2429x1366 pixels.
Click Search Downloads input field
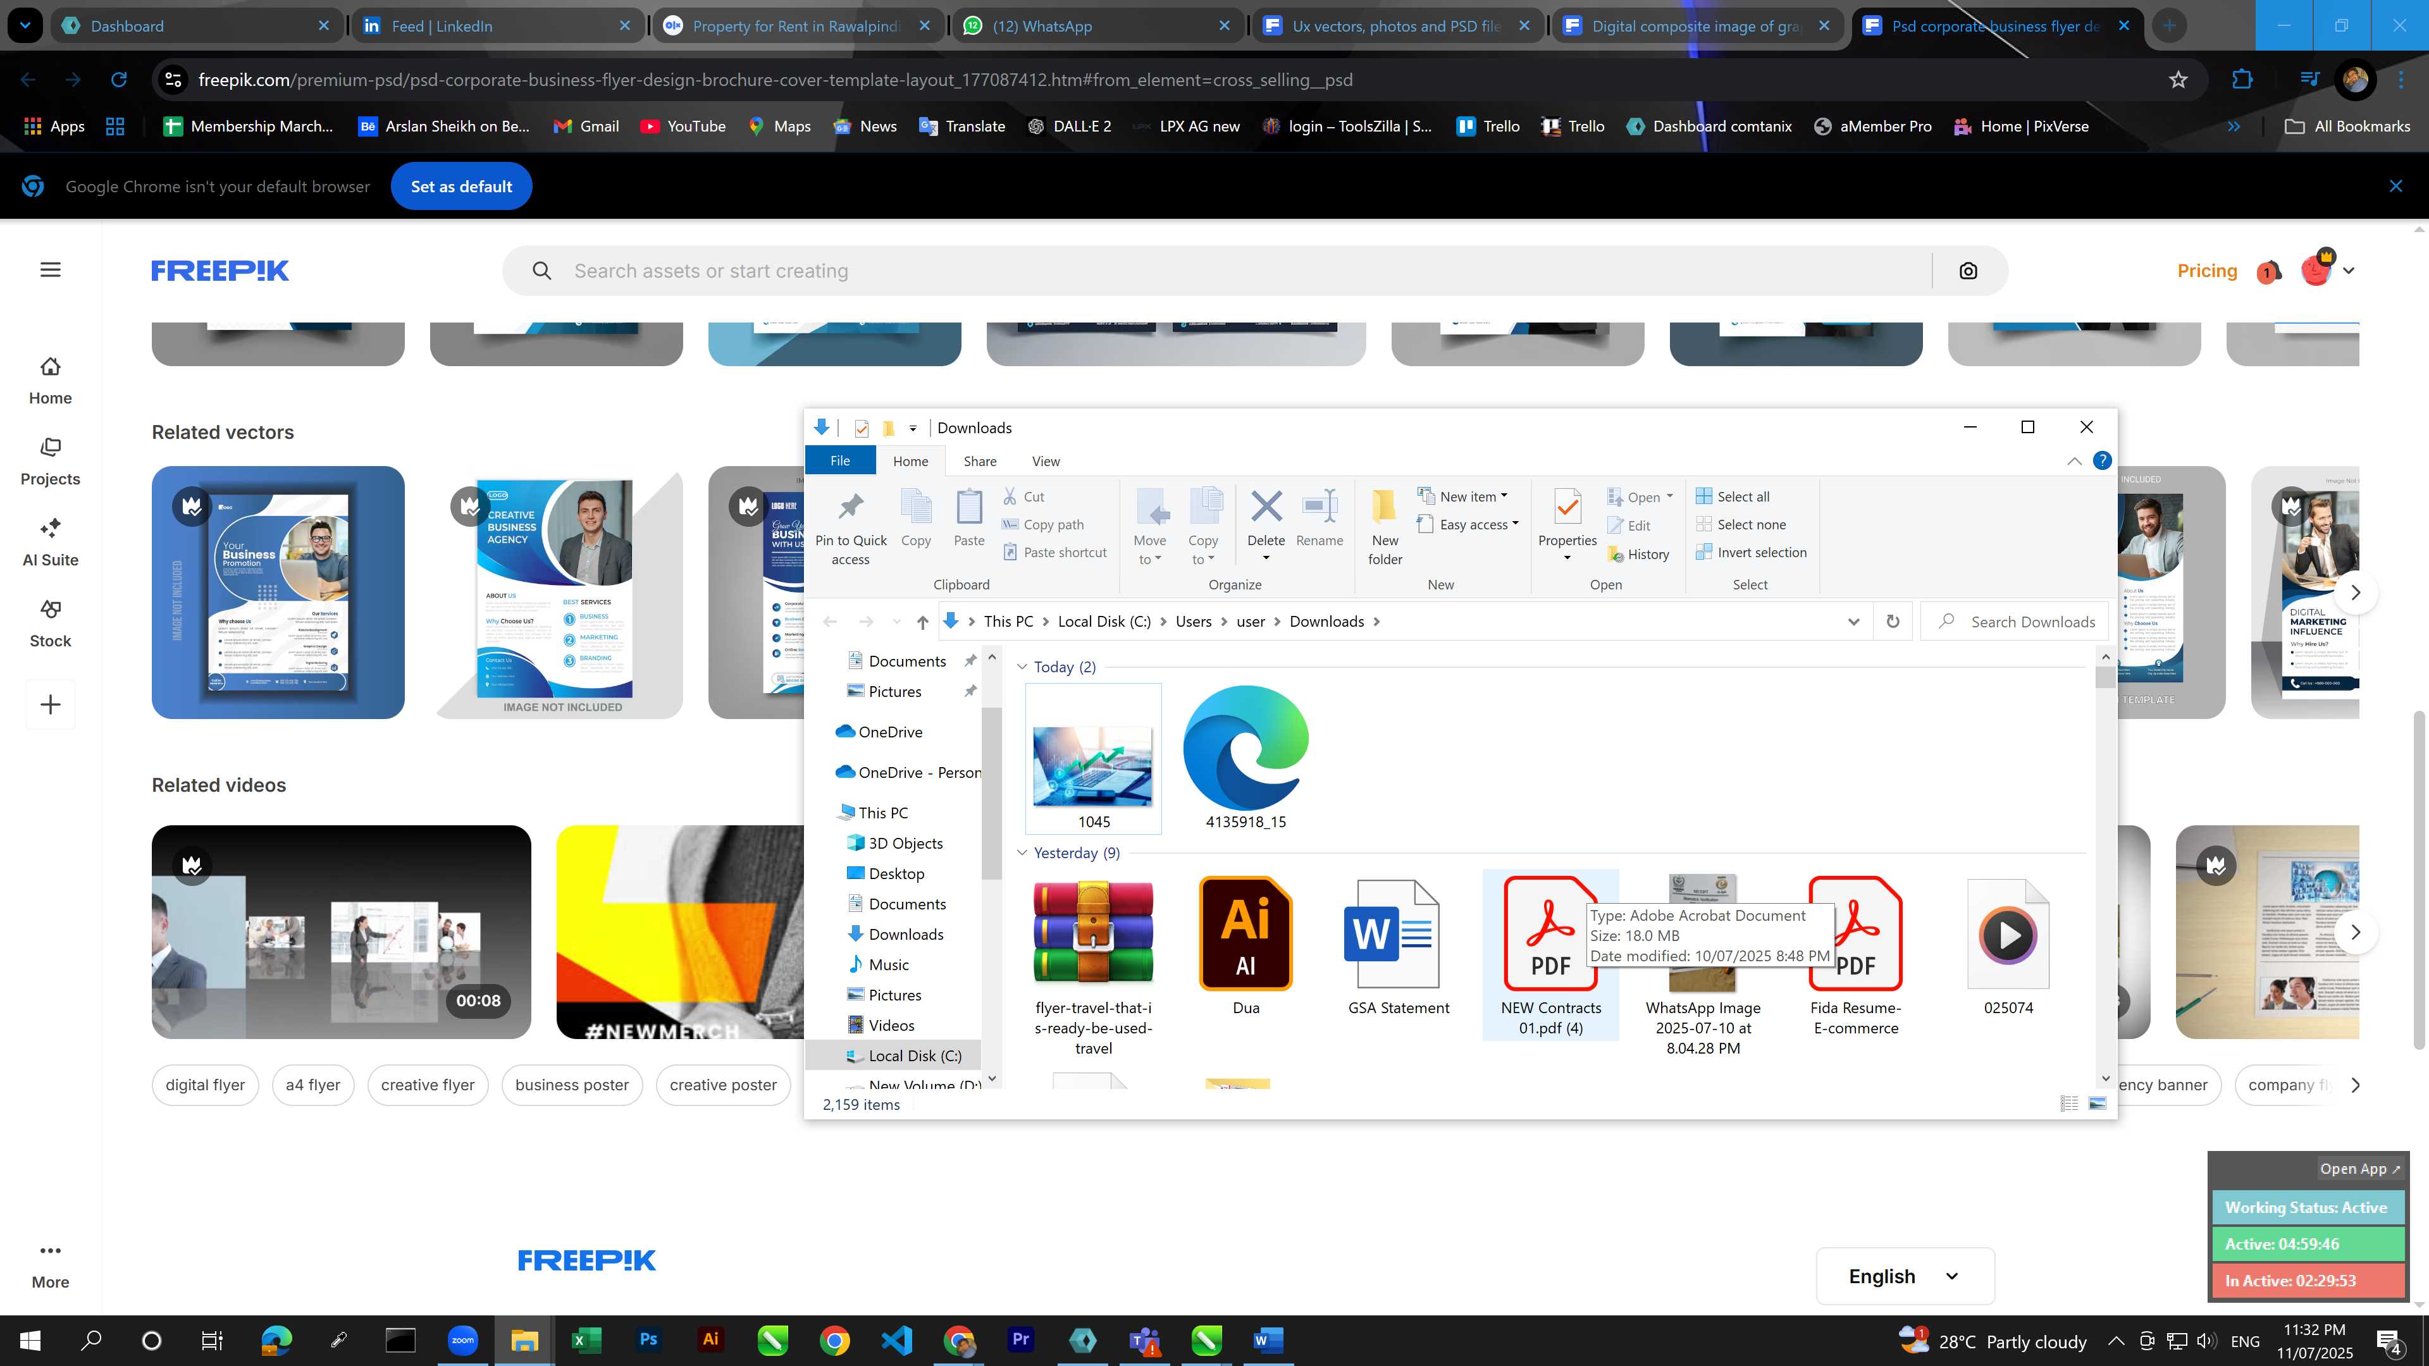click(x=2015, y=622)
